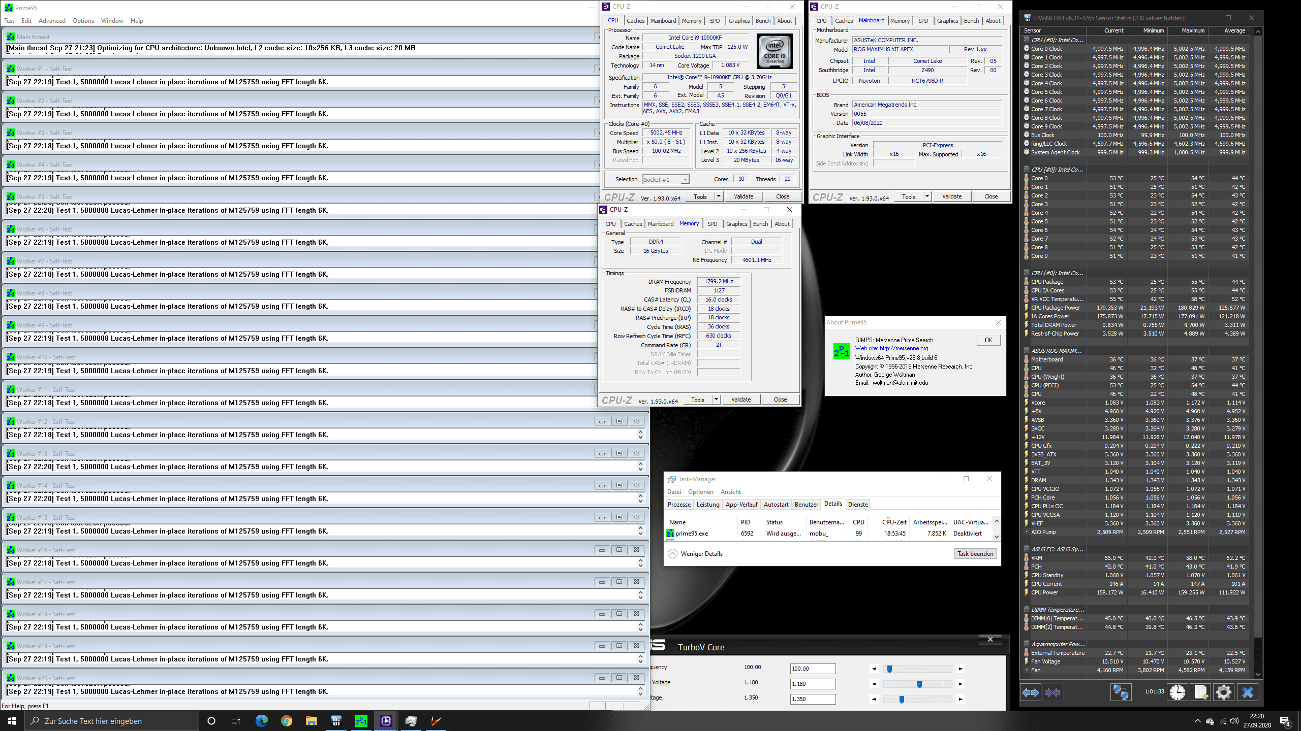Click Tools button in CPU-Z CPU window
This screenshot has width=1301, height=731.
700,196
